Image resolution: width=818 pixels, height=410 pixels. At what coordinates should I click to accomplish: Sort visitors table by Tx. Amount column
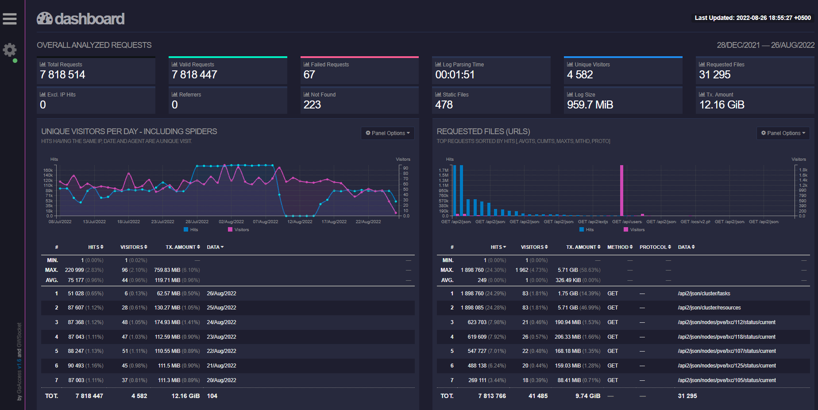pyautogui.click(x=183, y=247)
